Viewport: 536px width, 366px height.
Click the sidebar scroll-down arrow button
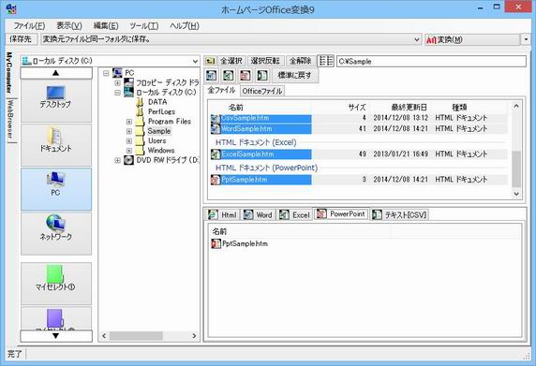(x=56, y=336)
